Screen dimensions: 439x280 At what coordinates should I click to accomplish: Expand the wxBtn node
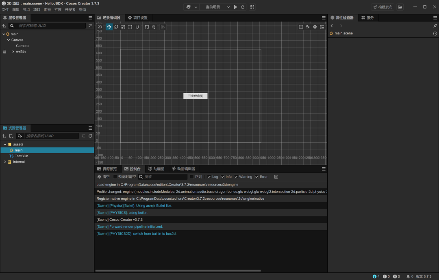[13, 51]
